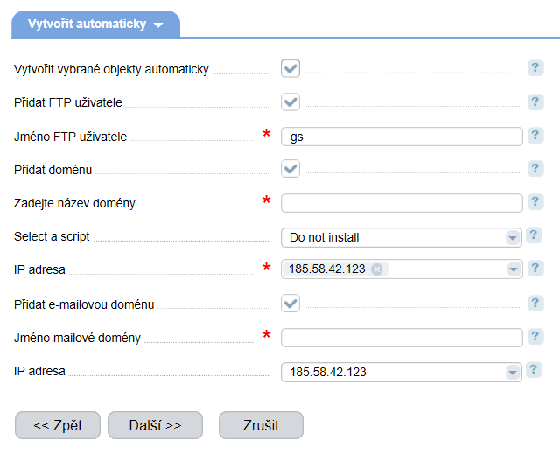Remove the 185.58.42.123 IP tag
Image resolution: width=560 pixels, height=455 pixels.
pos(376,269)
